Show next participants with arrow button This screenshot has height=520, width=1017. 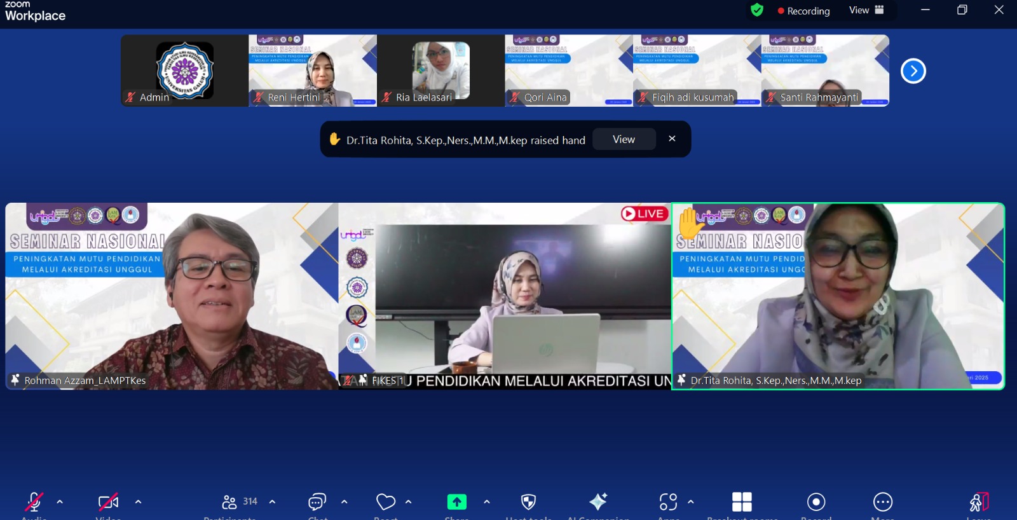(x=913, y=71)
